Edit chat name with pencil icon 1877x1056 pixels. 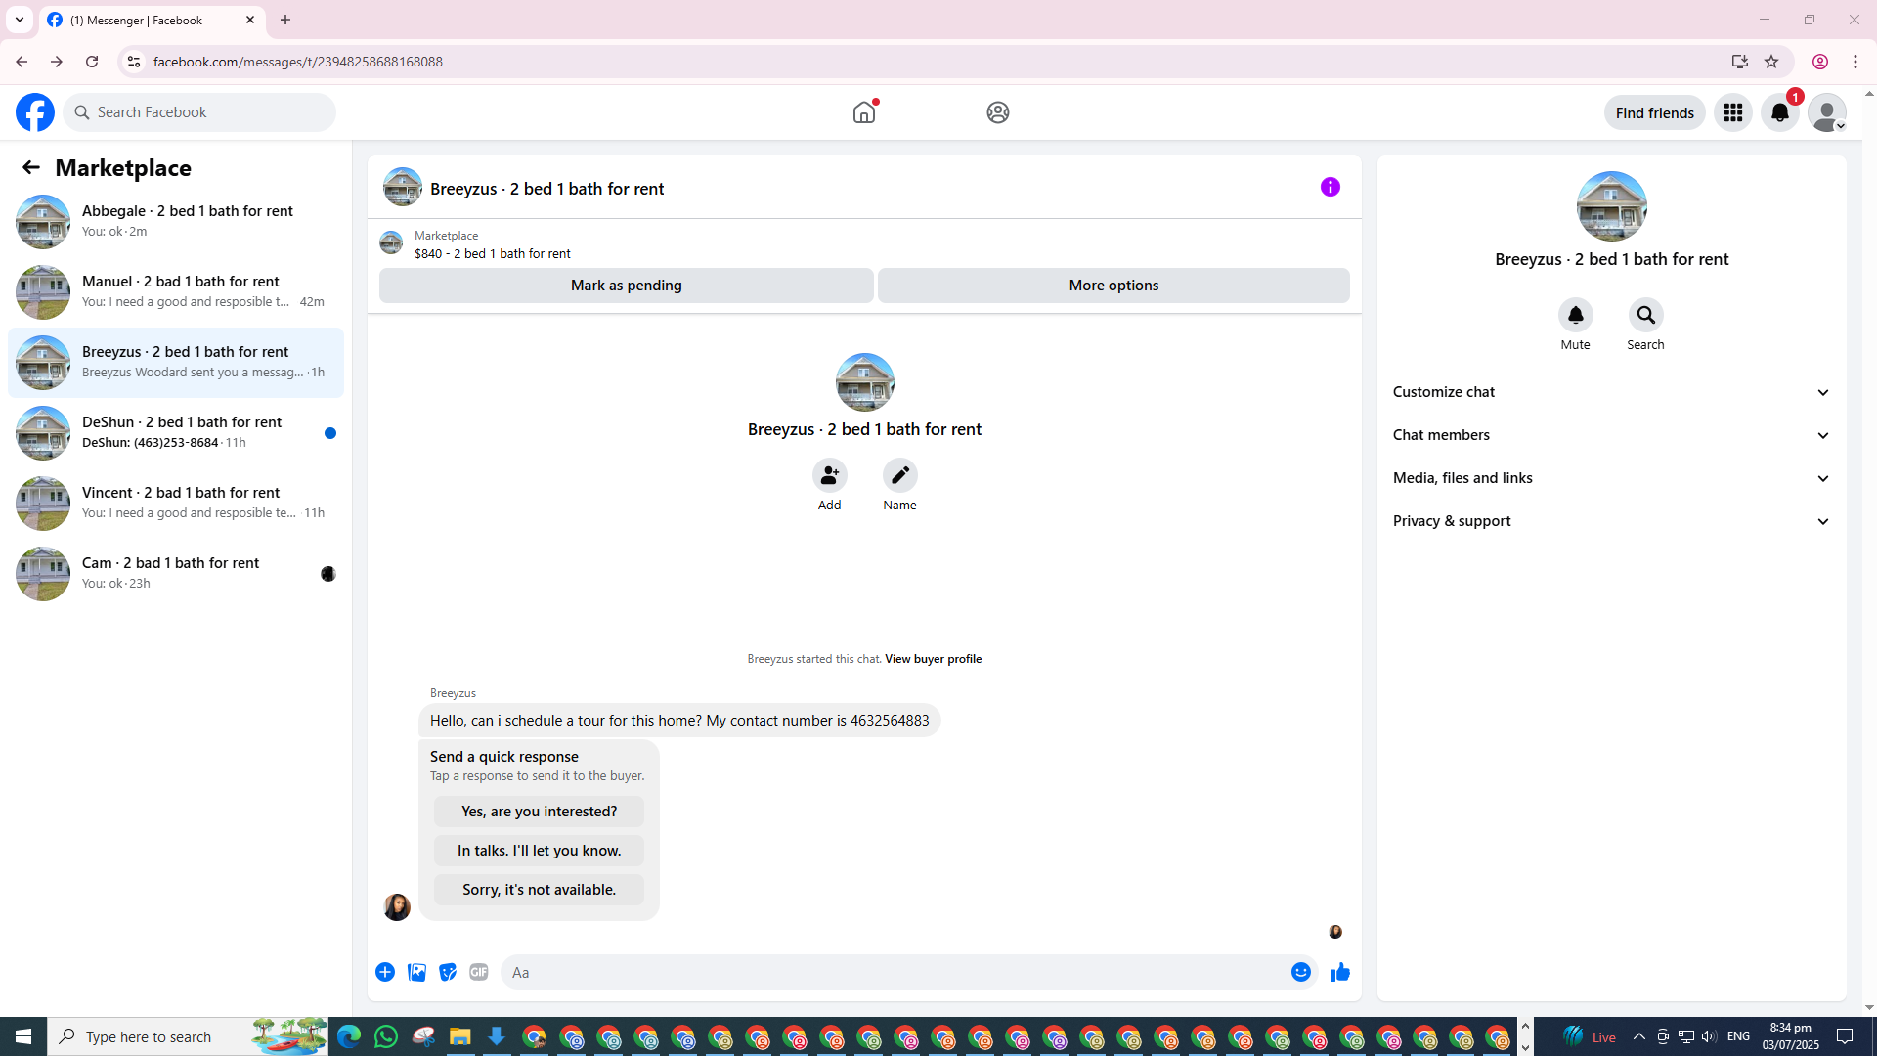pyautogui.click(x=899, y=475)
